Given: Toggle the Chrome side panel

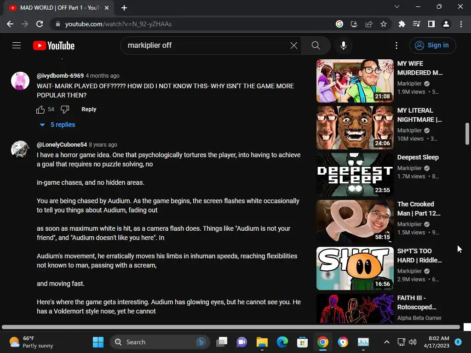Looking at the screenshot, I should click(431, 24).
